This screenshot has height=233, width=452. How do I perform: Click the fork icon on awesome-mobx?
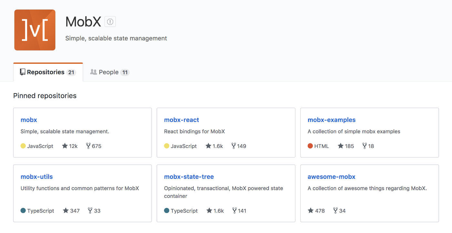click(335, 210)
